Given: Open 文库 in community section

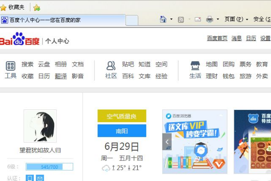Looking at the screenshot, I should click(x=145, y=76).
